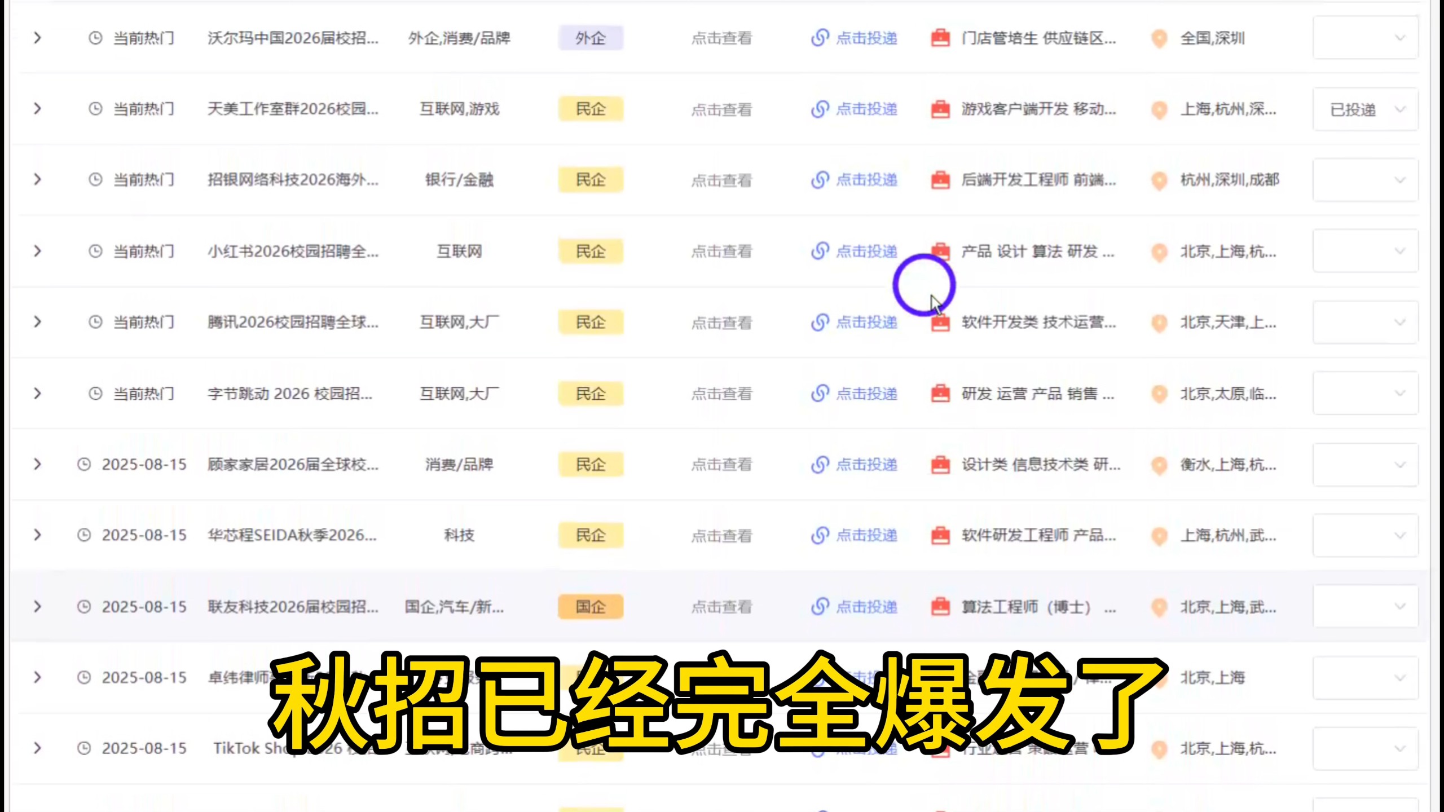Open the 已投递 status dropdown for 天美工作室群
Screen dimensions: 1444x812
point(1366,109)
